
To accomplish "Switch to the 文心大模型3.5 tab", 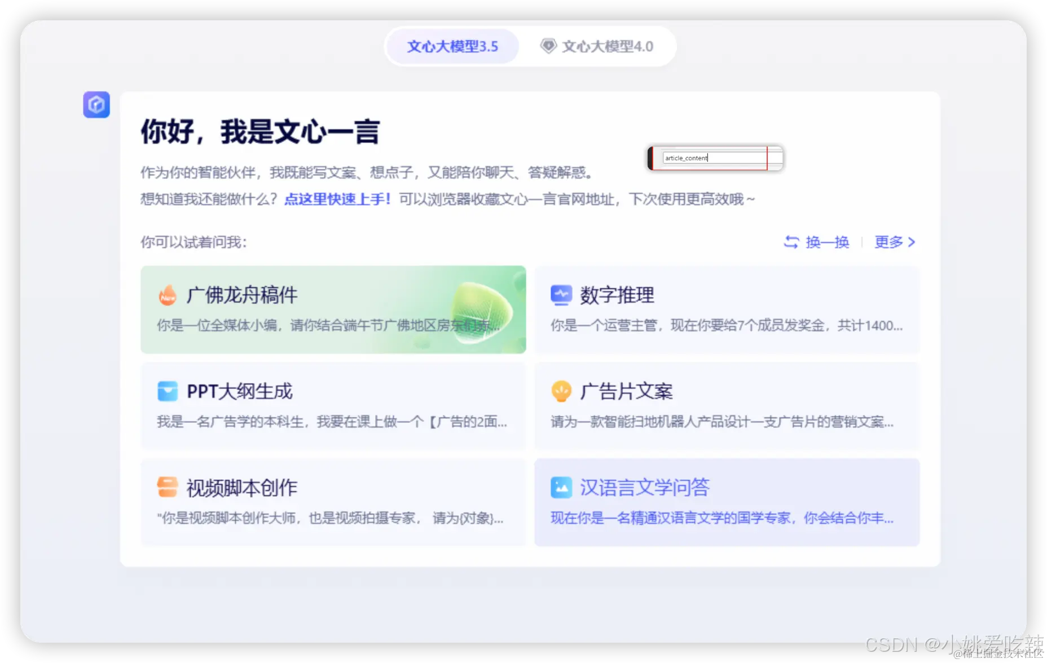I will point(452,46).
